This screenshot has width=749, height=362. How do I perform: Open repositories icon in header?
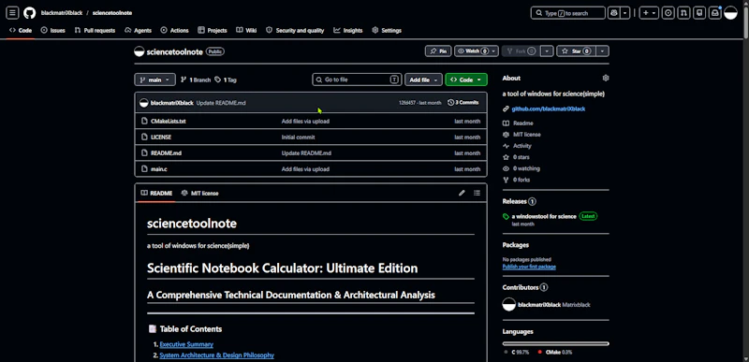[x=699, y=13]
